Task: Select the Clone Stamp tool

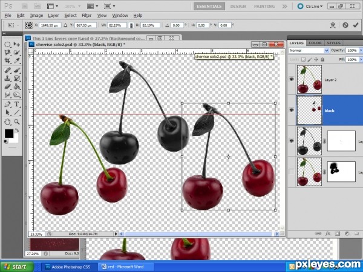Action: click(7, 78)
